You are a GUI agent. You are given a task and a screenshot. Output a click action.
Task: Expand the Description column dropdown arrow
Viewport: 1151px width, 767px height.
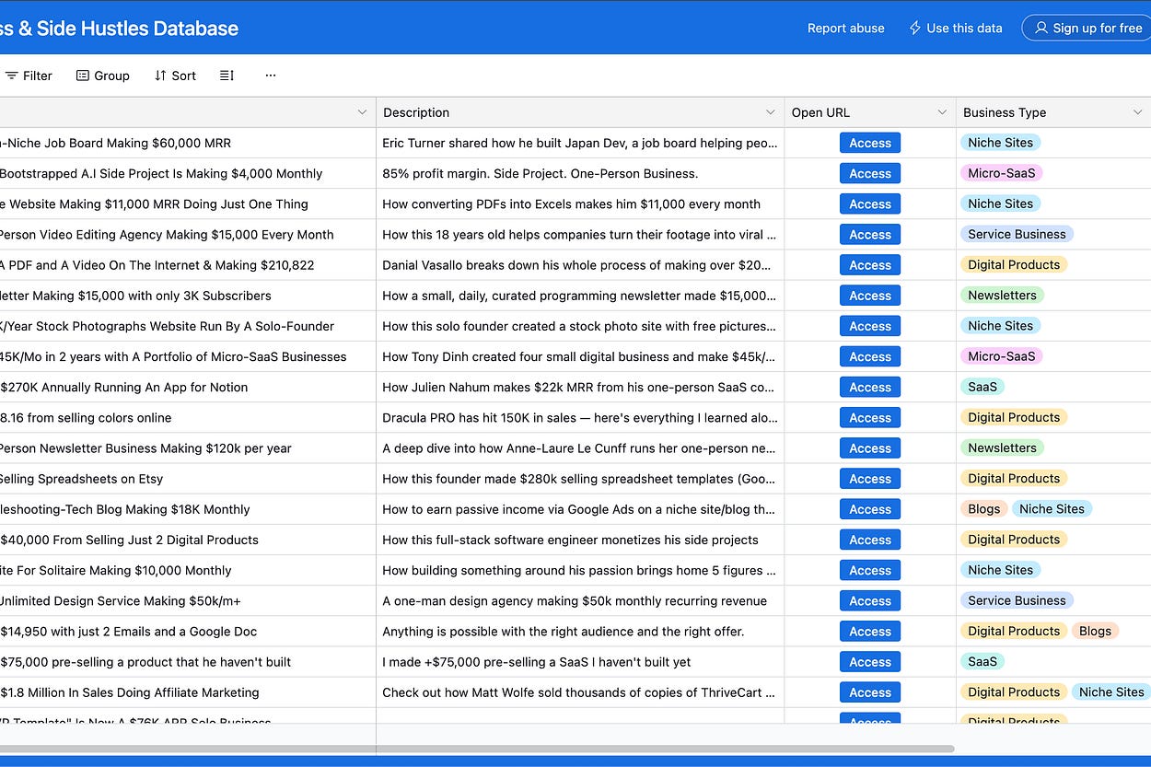coord(771,112)
